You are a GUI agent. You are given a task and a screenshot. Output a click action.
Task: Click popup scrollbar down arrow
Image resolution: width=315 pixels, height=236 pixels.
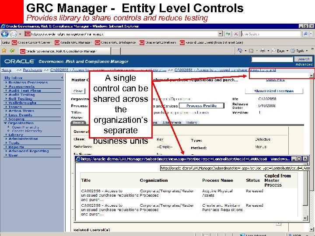[x=305, y=218]
